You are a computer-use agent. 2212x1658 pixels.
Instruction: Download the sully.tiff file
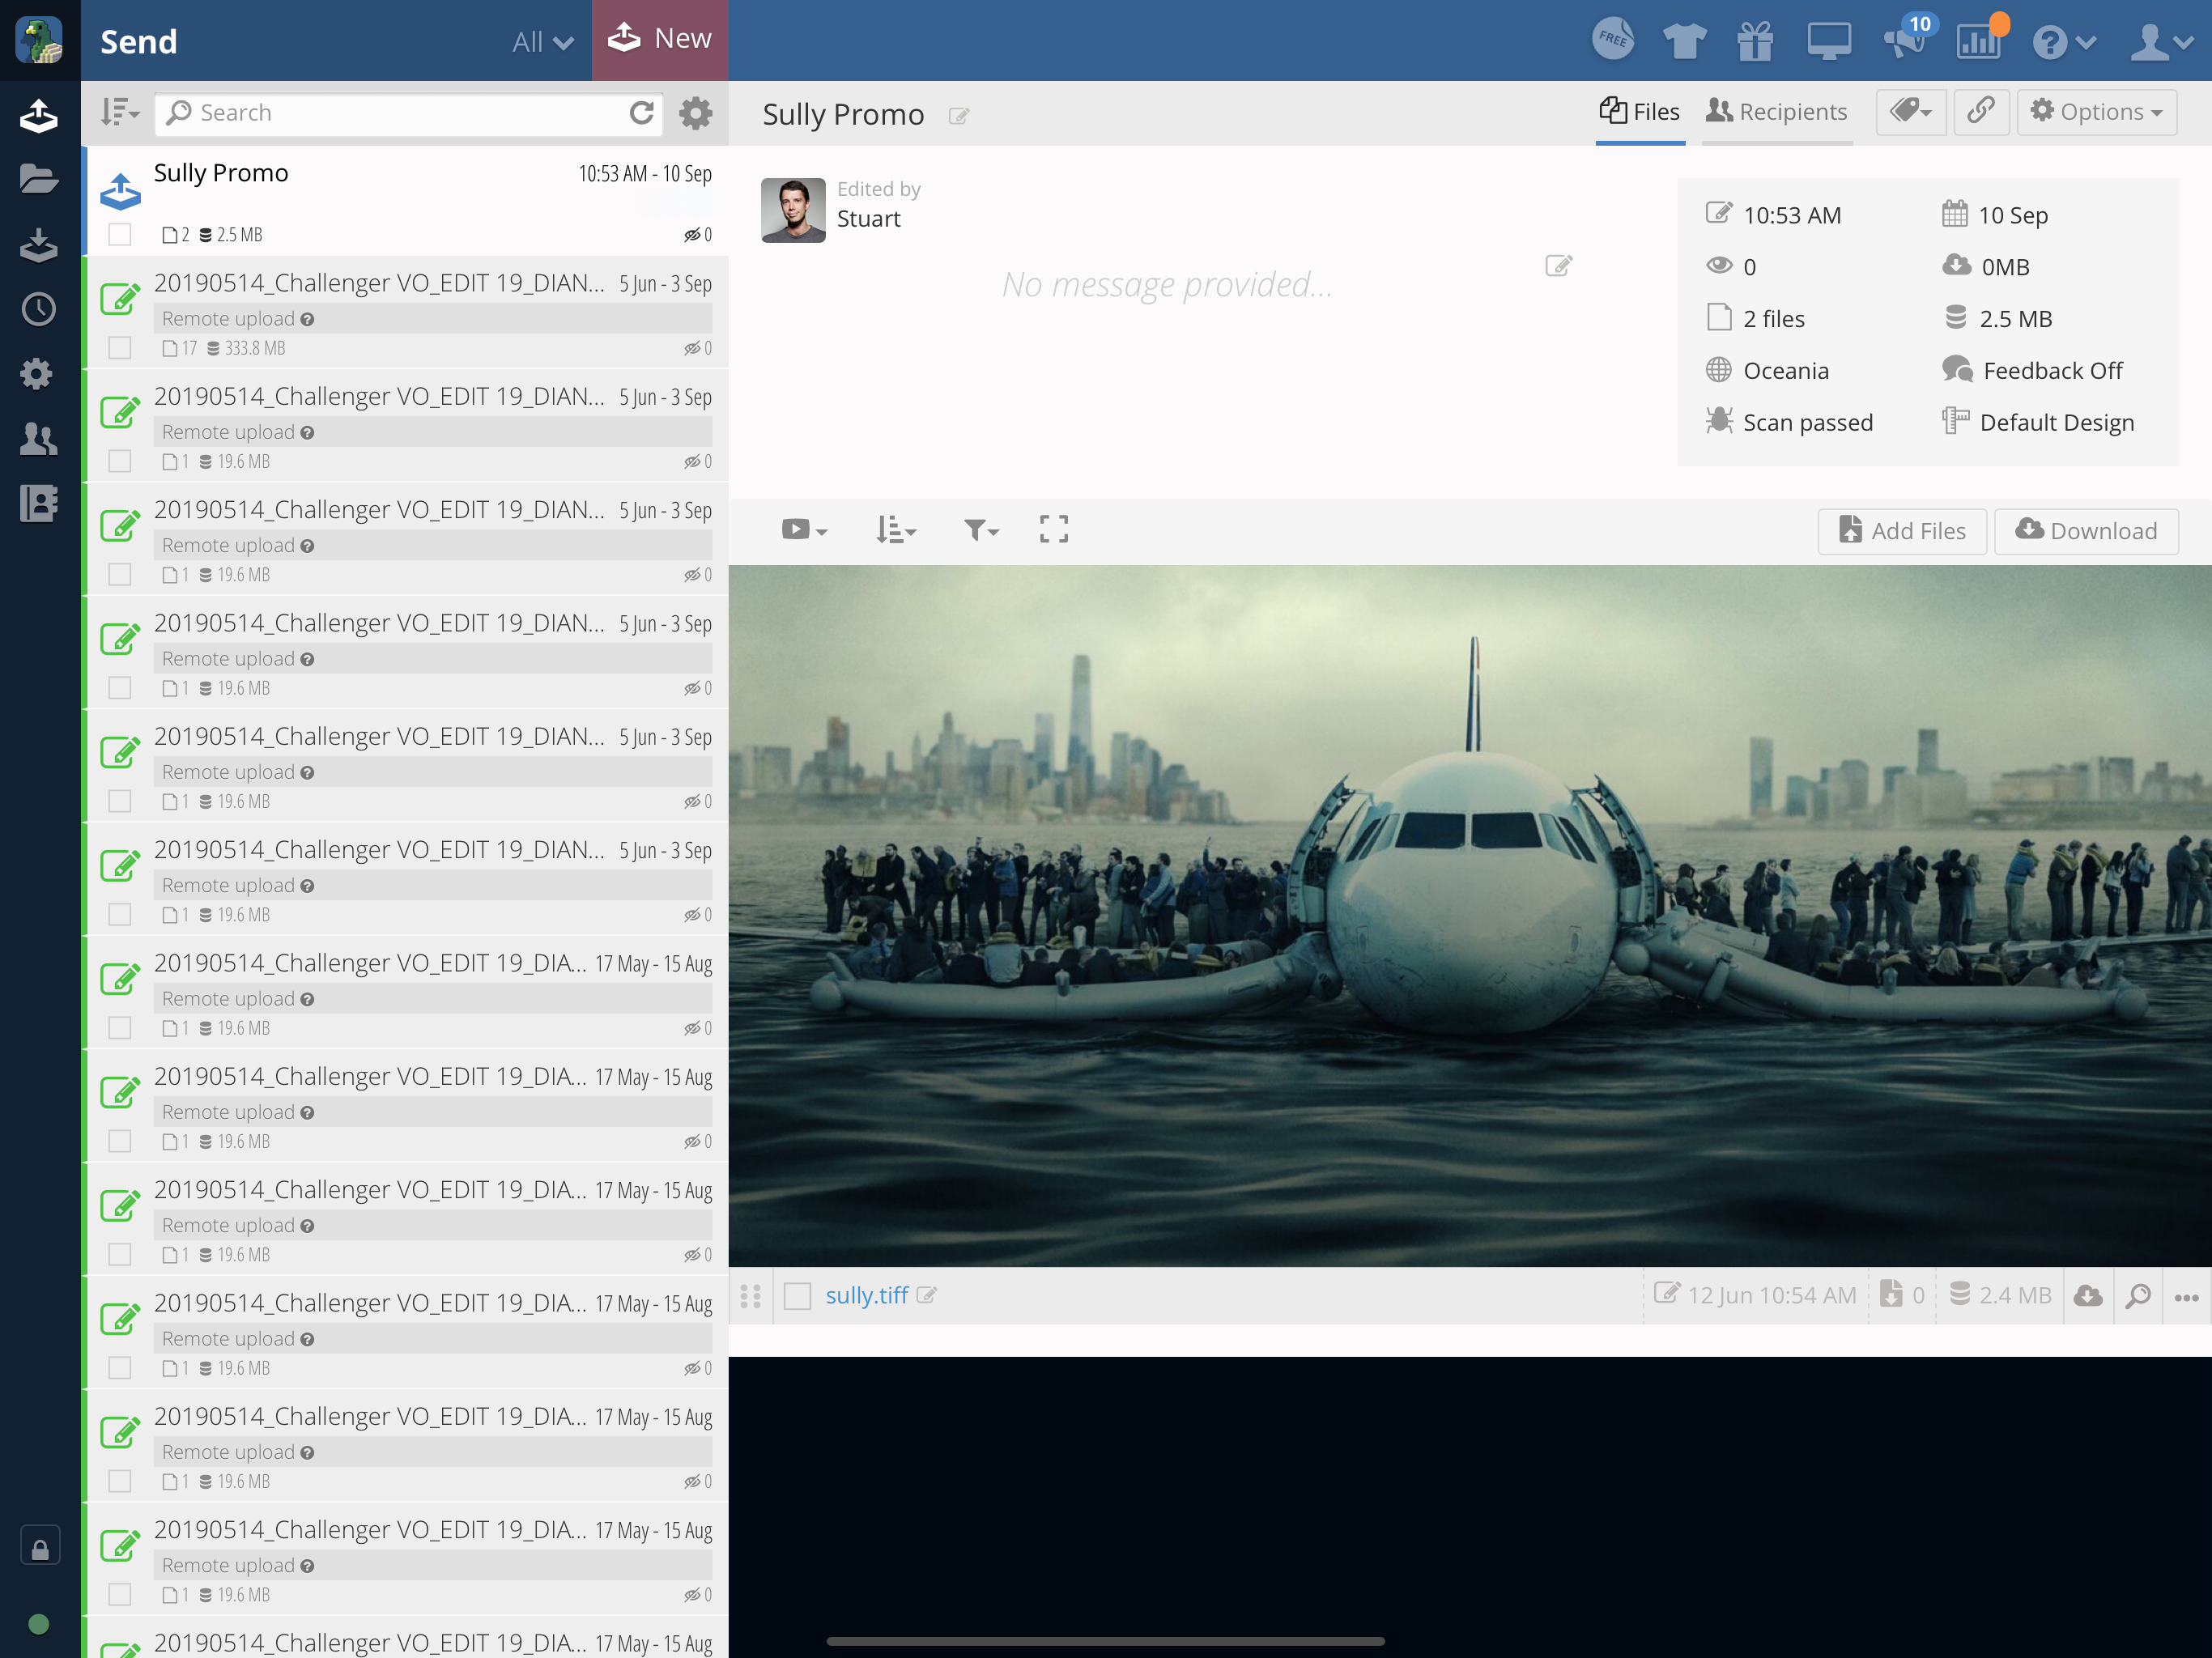tap(2088, 1296)
